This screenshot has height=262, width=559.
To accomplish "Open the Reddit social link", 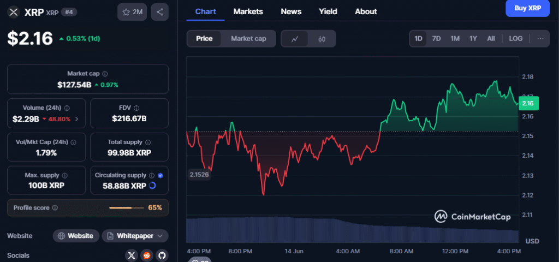I will pyautogui.click(x=147, y=255).
